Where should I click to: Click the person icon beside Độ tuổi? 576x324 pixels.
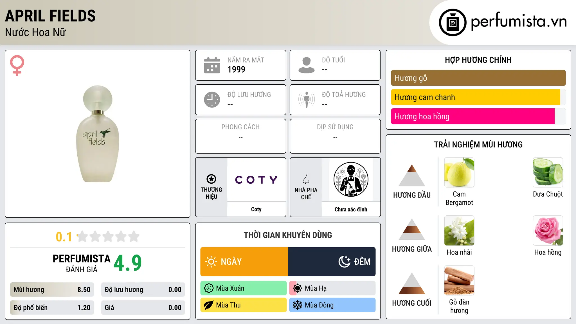(306, 65)
